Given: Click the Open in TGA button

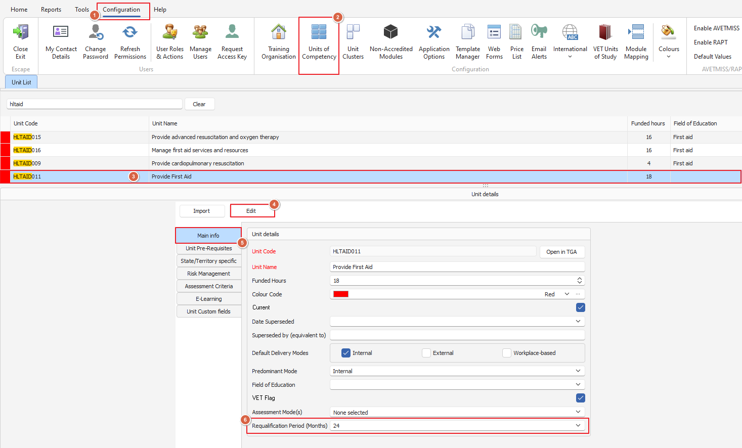Looking at the screenshot, I should click(562, 252).
